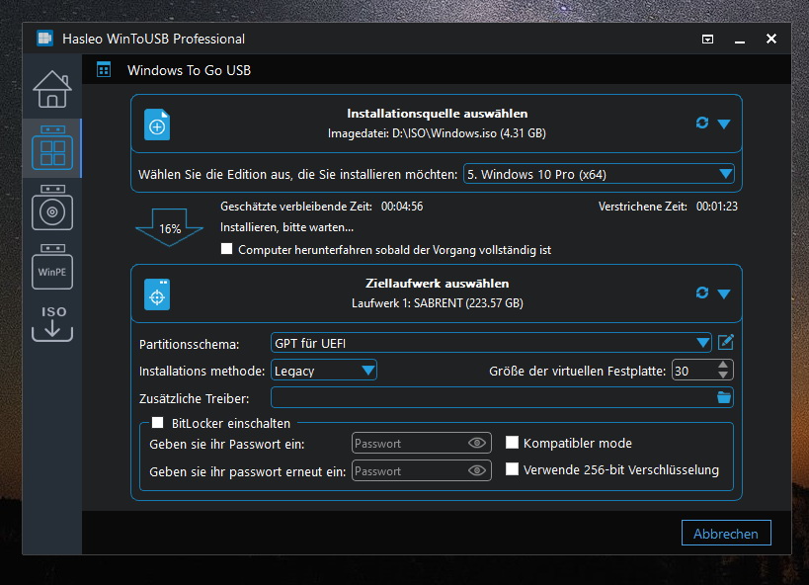Open the Partitionsschema dropdown

pyautogui.click(x=491, y=343)
